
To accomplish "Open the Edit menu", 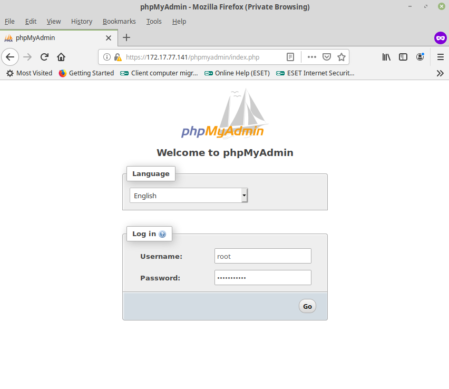I will click(31, 22).
